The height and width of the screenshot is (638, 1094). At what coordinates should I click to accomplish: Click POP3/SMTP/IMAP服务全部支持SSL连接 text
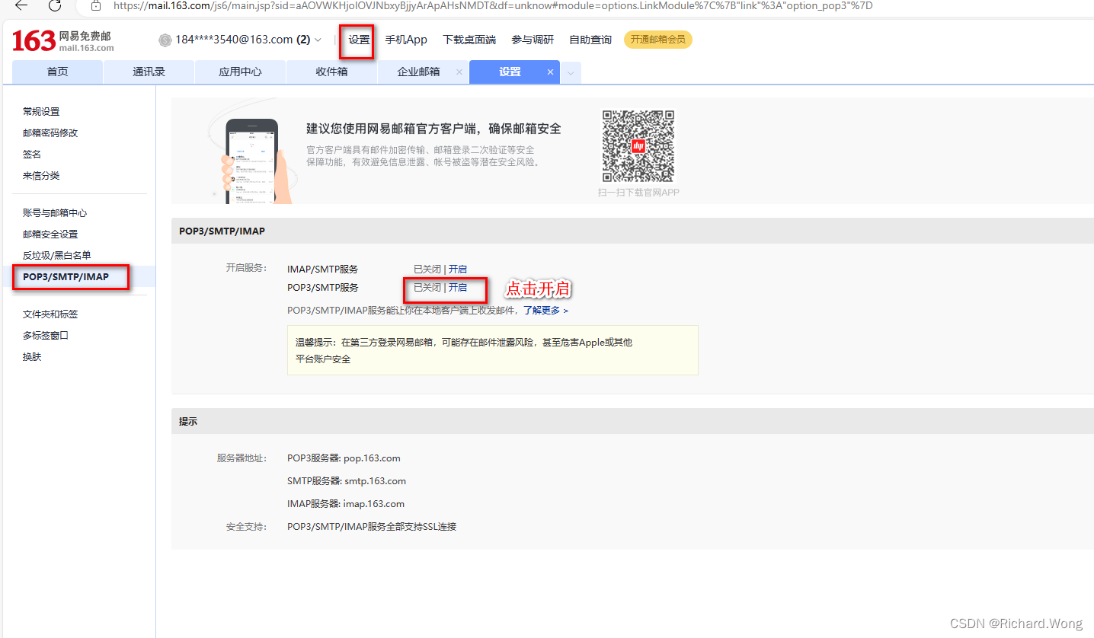click(372, 526)
